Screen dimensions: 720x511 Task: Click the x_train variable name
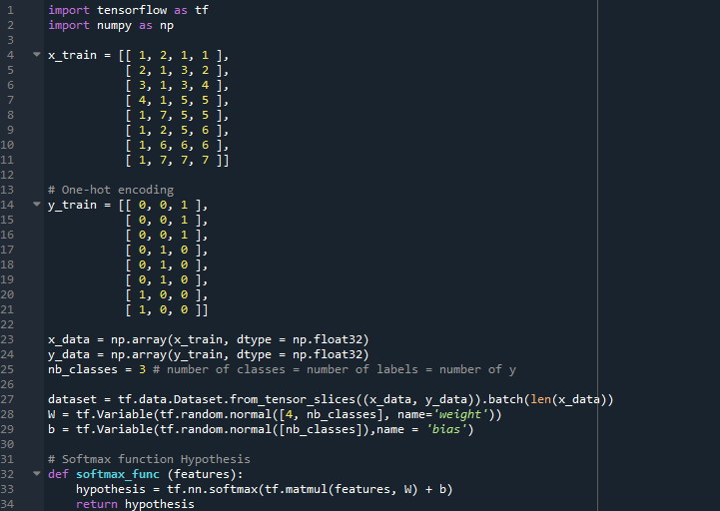[73, 55]
